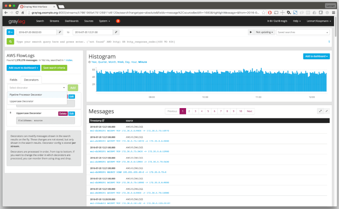Go to Next messages page
339x209 pixels.
pyautogui.click(x=249, y=111)
